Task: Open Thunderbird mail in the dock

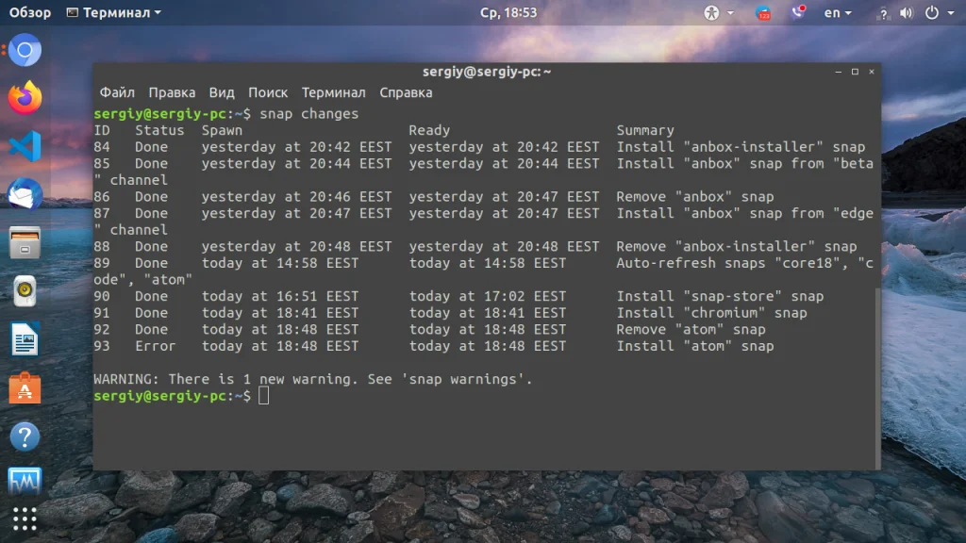Action: click(x=25, y=194)
